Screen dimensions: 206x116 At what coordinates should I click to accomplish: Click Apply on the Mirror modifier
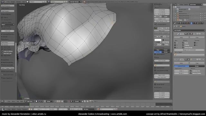coord(181,37)
